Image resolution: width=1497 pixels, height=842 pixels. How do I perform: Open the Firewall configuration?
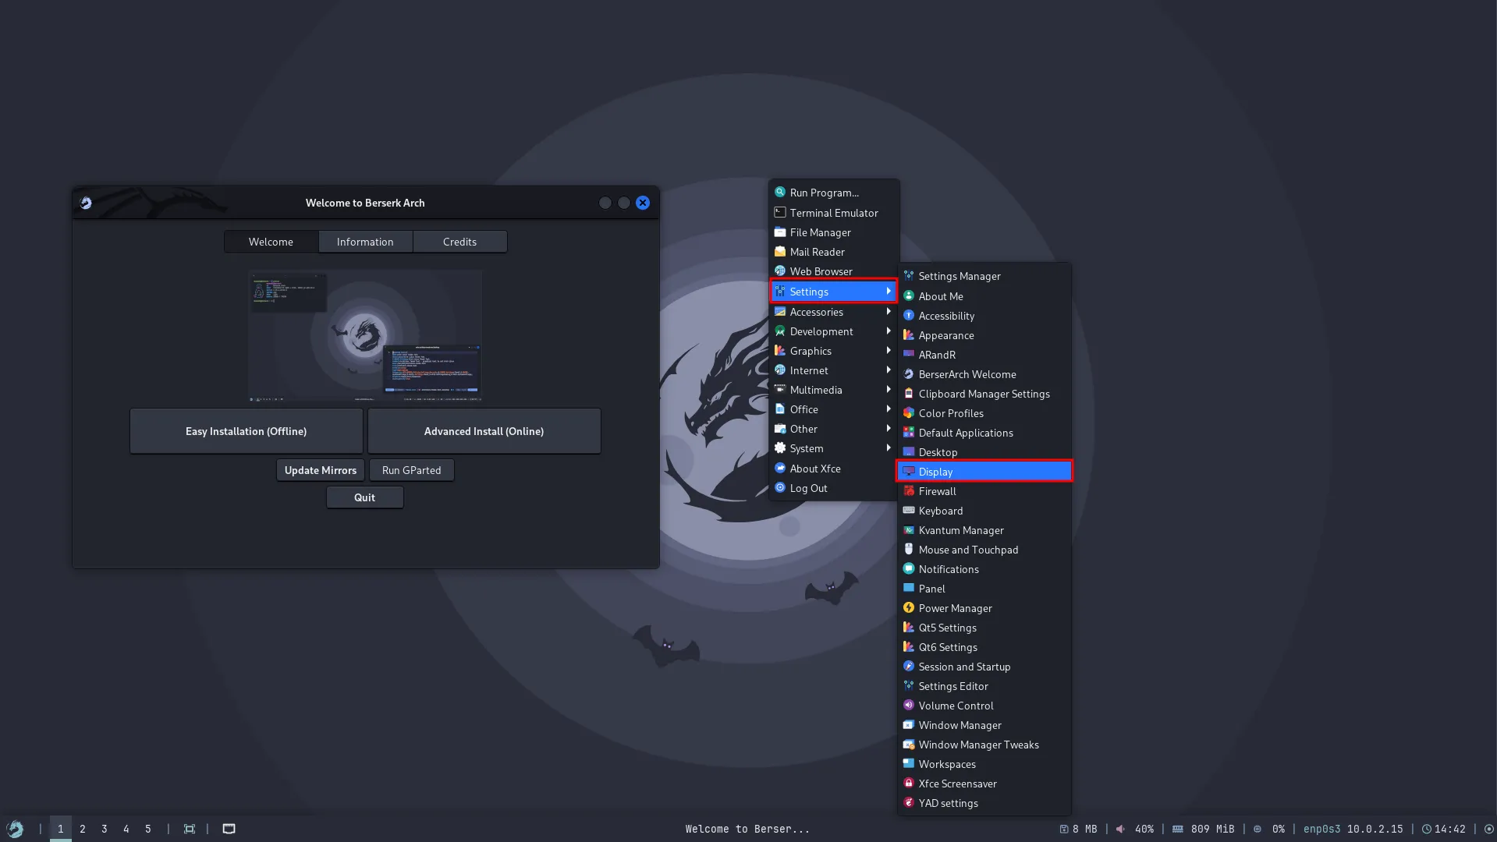938,491
